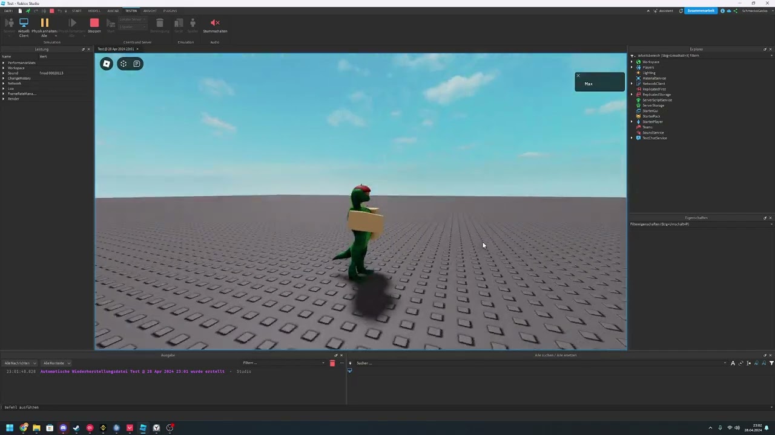Select SoundService in the Explorer tree
Viewport: 775px width, 435px height.
653,133
